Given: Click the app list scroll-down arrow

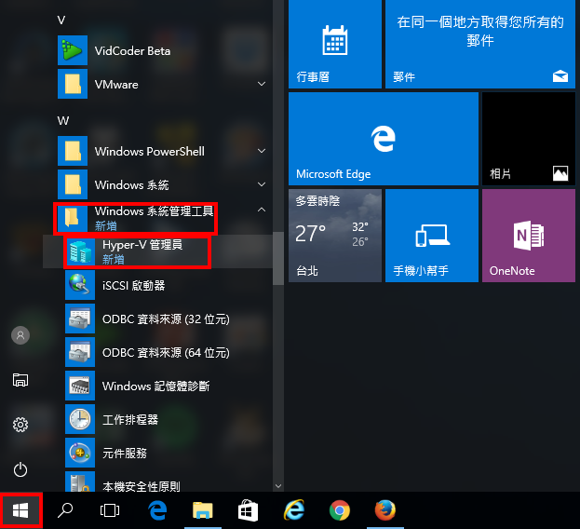Looking at the screenshot, I should point(278,486).
